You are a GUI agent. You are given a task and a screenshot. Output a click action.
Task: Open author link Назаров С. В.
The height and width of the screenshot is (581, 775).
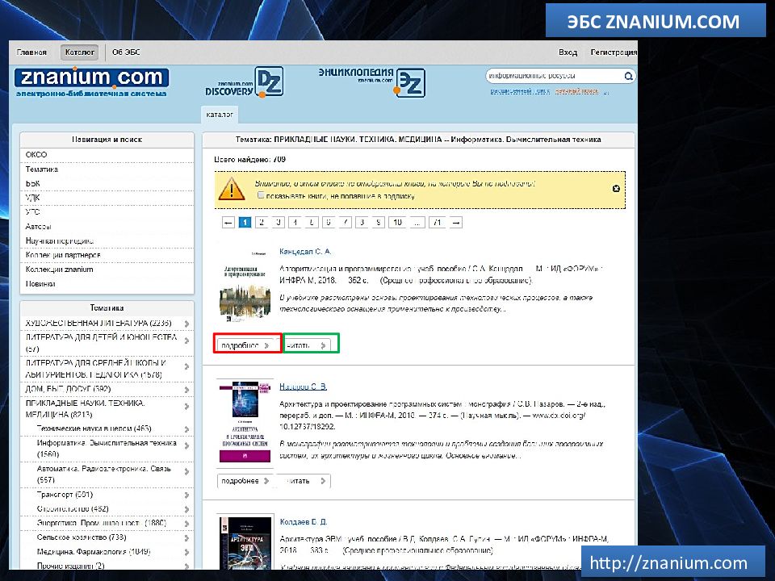pos(303,387)
